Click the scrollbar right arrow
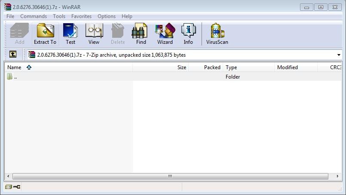346x195 pixels. click(x=337, y=176)
